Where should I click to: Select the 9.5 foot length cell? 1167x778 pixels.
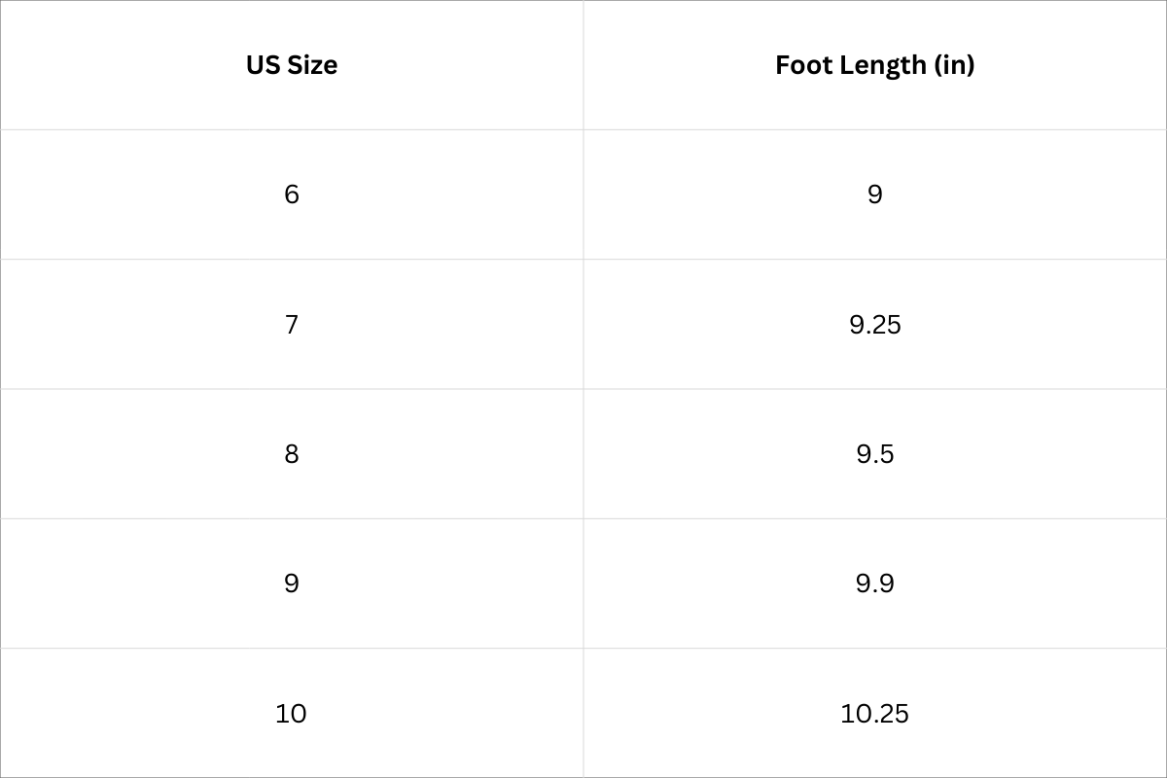(874, 454)
